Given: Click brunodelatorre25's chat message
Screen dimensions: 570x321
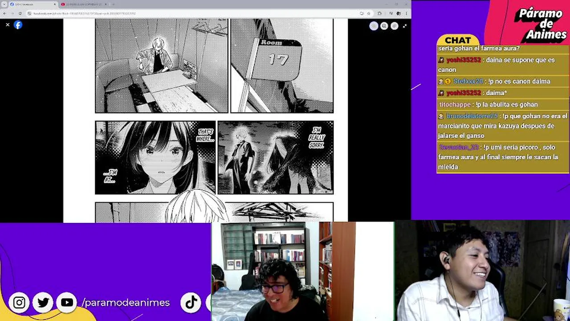Looking at the screenshot, I should click(x=502, y=126).
